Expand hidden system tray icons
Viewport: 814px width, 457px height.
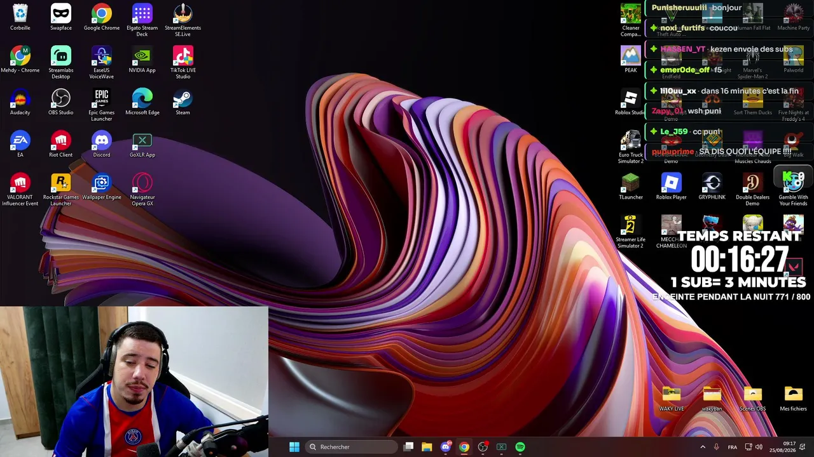(703, 447)
